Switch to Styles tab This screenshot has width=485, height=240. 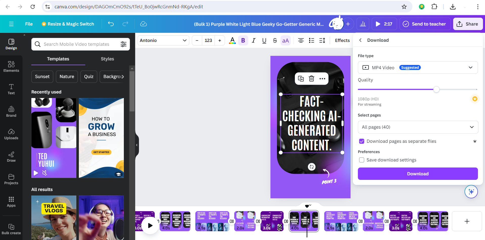click(x=107, y=59)
